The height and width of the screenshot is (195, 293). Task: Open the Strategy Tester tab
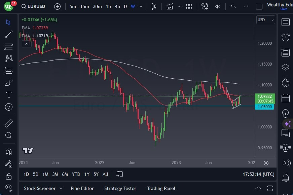[120, 188]
